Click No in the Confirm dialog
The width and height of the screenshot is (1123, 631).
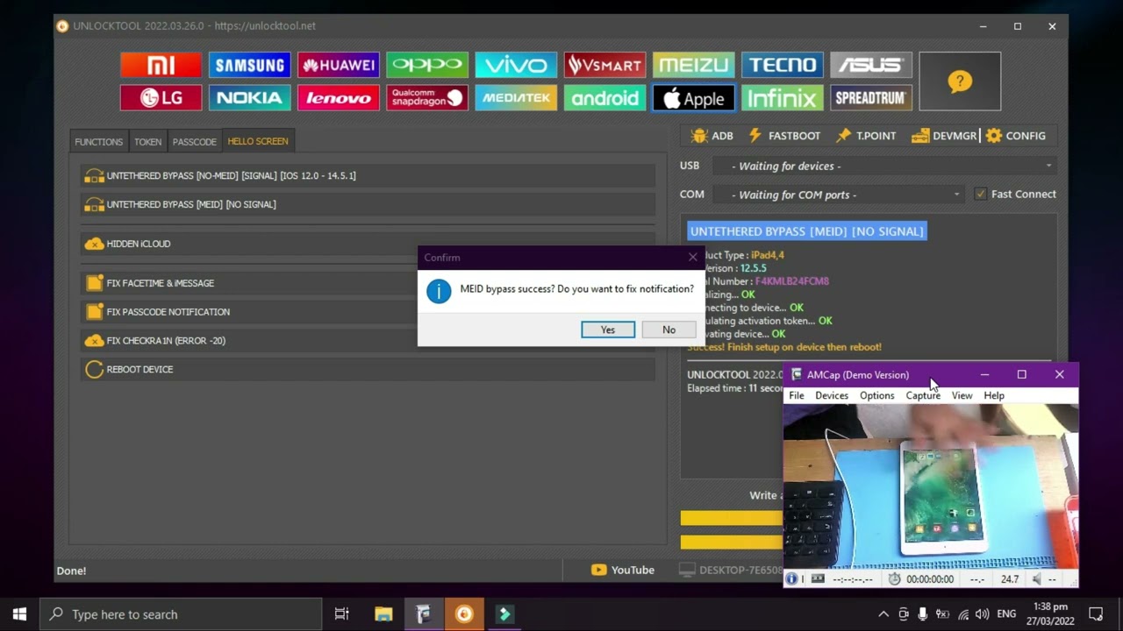(x=669, y=330)
